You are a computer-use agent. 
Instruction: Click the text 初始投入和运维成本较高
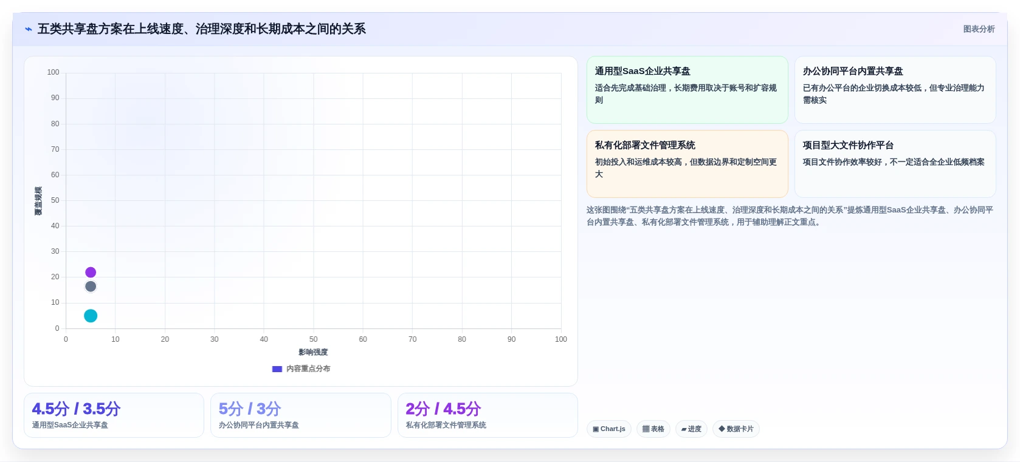pos(638,162)
